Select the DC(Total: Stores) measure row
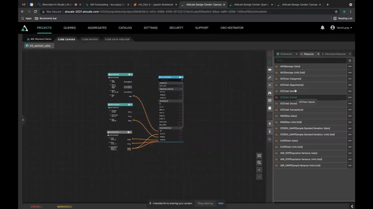 [311, 103]
